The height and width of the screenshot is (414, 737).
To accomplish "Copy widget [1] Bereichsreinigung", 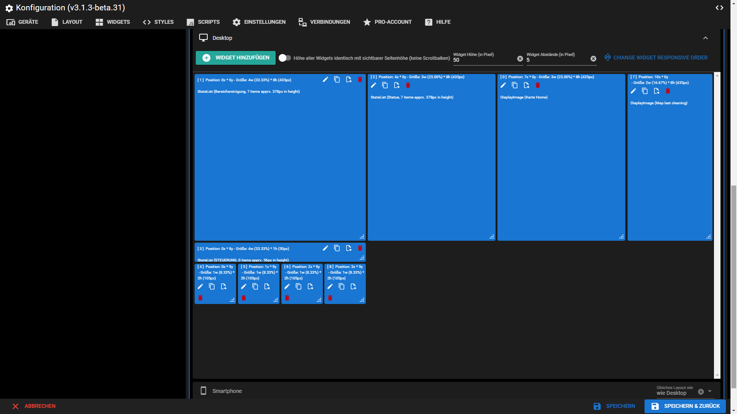I will pos(337,80).
